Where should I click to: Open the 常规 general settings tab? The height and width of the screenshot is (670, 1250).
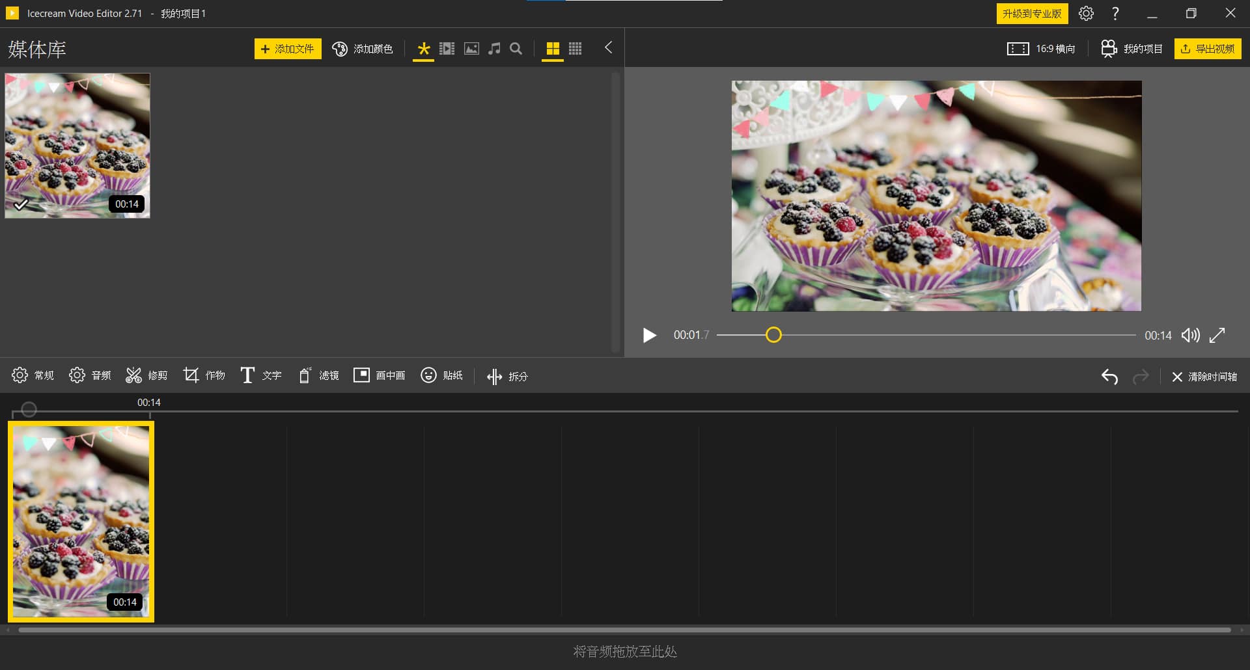coord(33,375)
